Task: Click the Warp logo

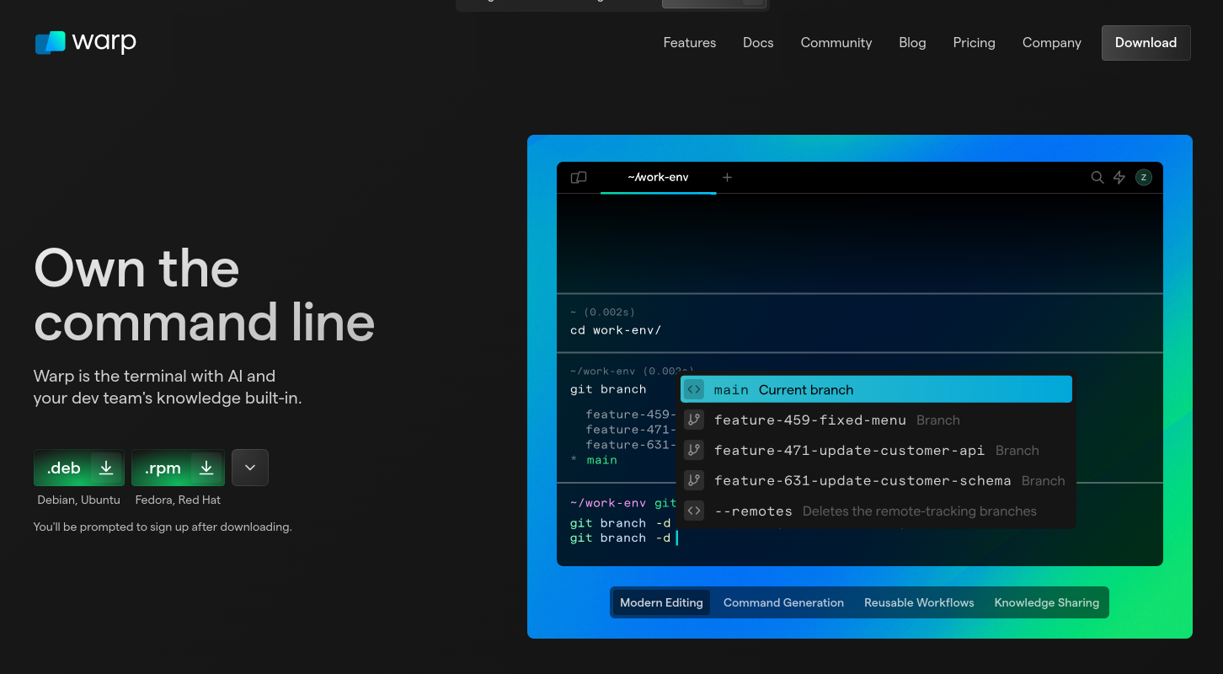Action: click(85, 42)
